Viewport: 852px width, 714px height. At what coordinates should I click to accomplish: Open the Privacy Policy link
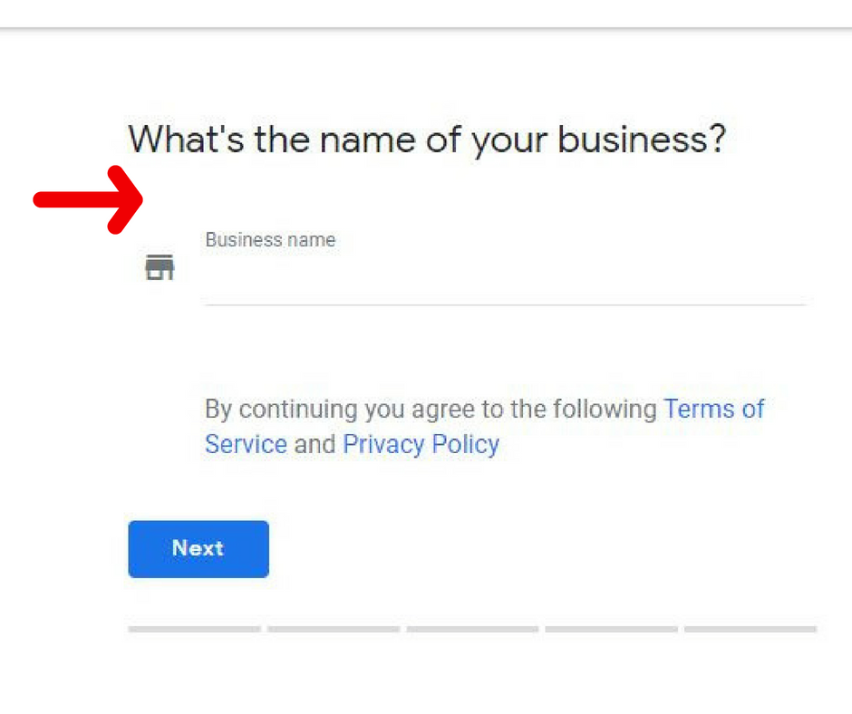point(421,444)
